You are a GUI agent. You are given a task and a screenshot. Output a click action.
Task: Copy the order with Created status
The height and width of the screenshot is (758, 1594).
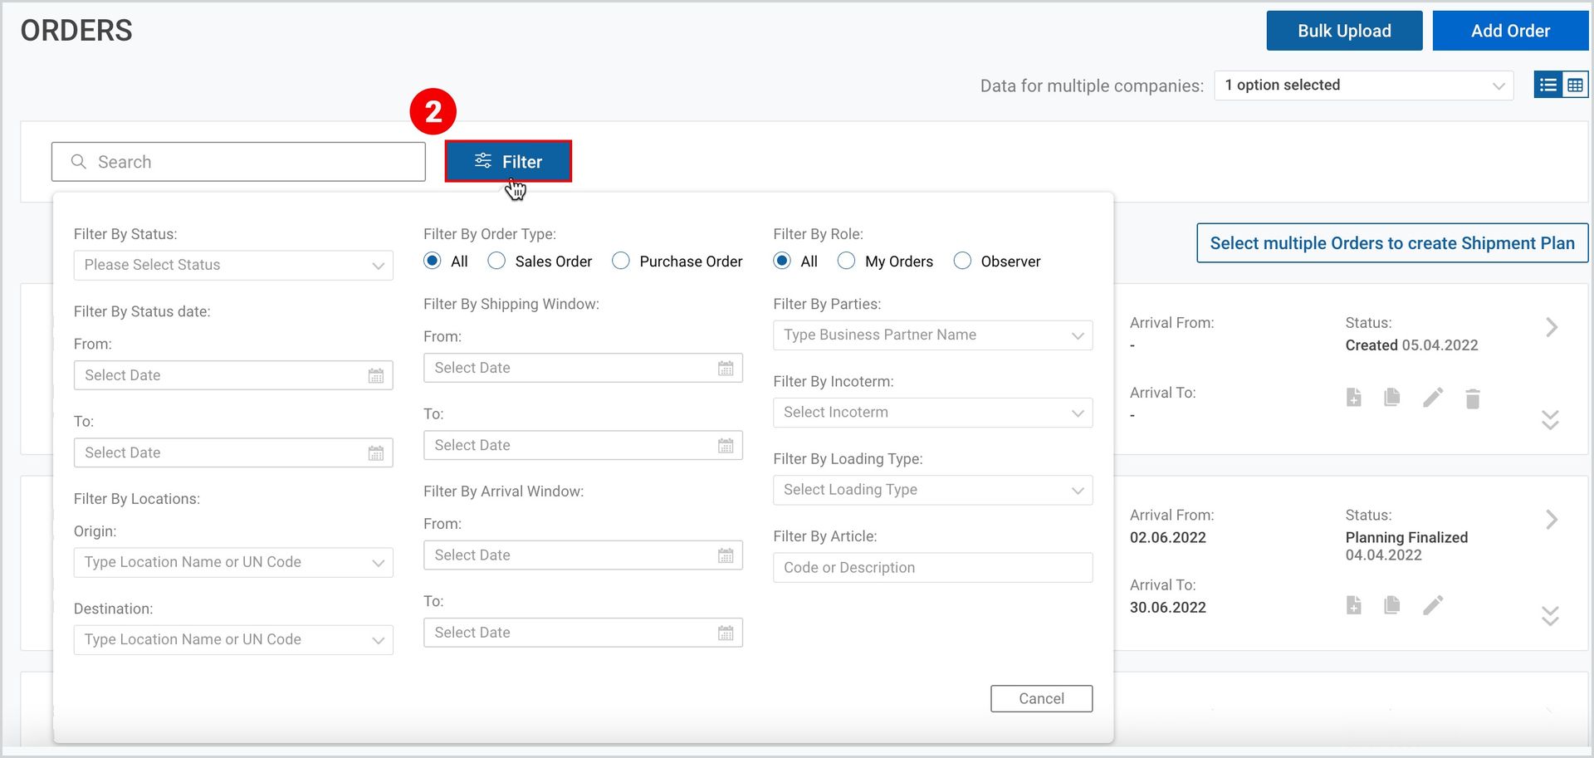click(1392, 398)
